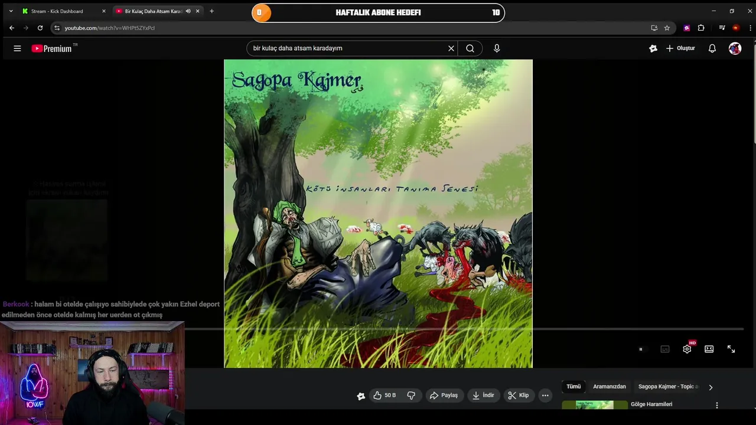This screenshot has width=756, height=425.
Task: Bookmark this page with the star icon
Action: (667, 28)
